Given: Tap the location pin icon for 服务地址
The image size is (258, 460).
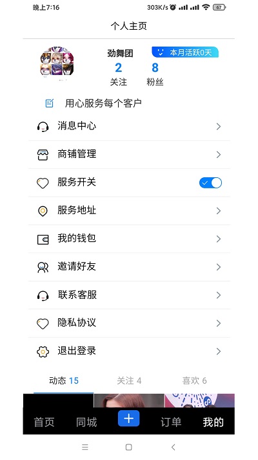Looking at the screenshot, I should click(x=43, y=211).
